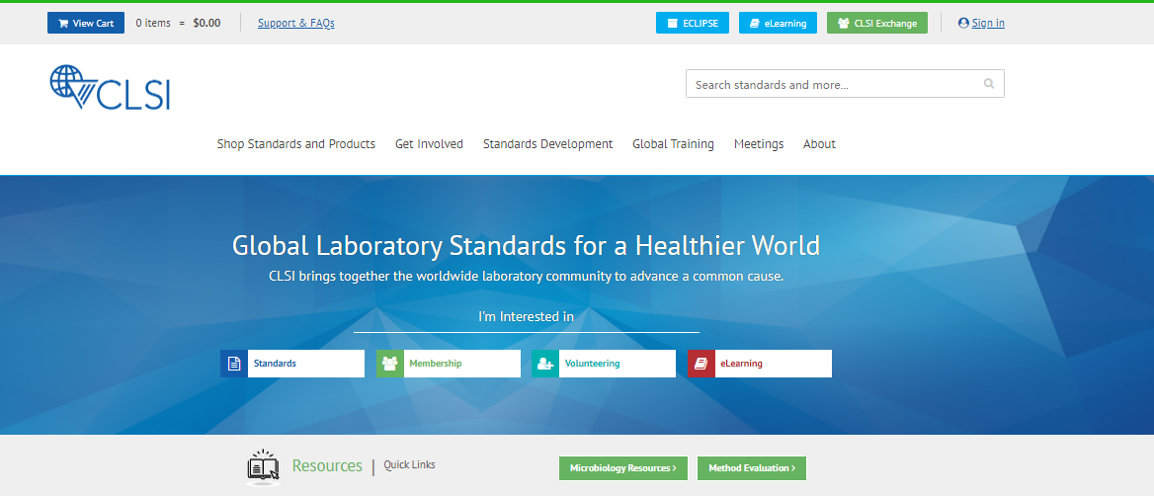The width and height of the screenshot is (1154, 496).
Task: Open Method Evaluation button
Action: tap(752, 468)
